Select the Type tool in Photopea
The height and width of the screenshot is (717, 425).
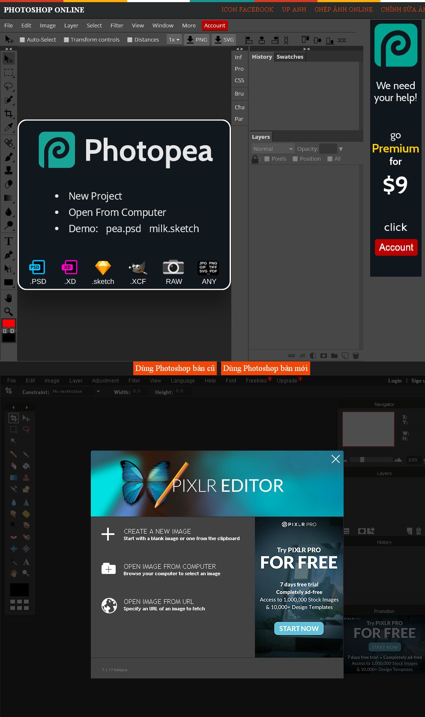point(9,241)
